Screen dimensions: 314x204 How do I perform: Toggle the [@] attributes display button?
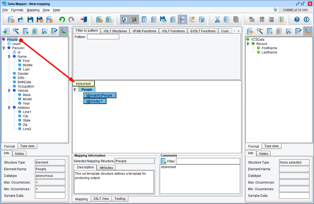coord(182,20)
